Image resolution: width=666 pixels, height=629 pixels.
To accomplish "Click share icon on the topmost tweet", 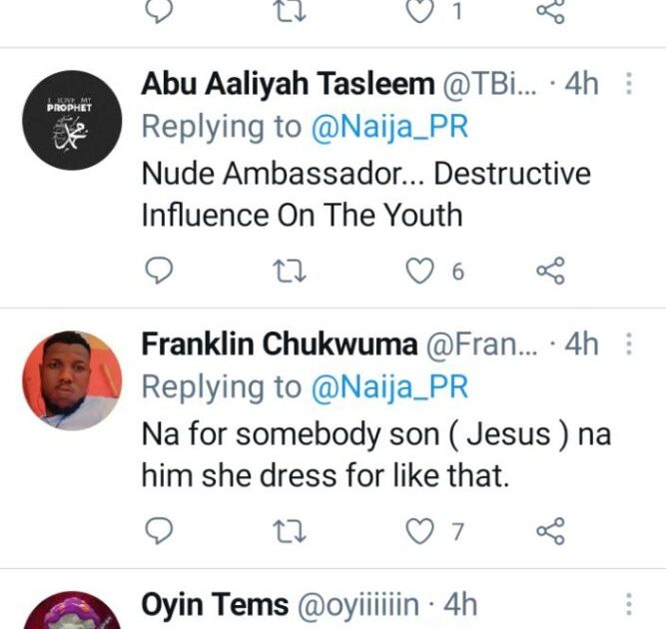I will 550,10.
